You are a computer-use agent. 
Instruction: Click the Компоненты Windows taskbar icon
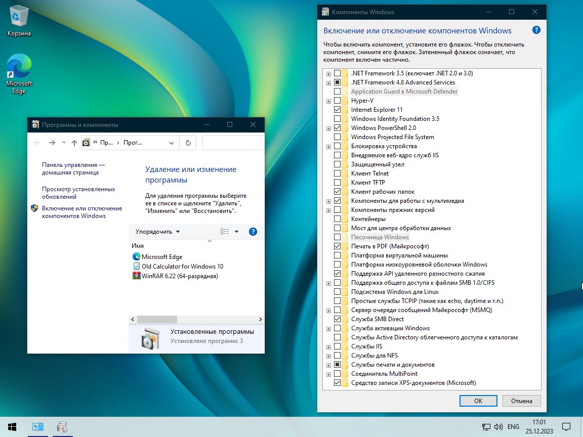click(x=62, y=426)
